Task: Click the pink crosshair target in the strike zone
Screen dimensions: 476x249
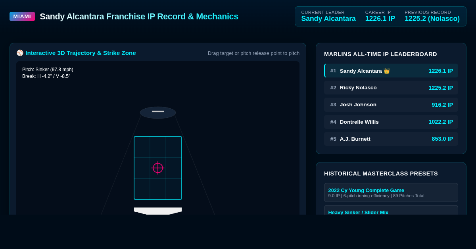Action: [158, 168]
